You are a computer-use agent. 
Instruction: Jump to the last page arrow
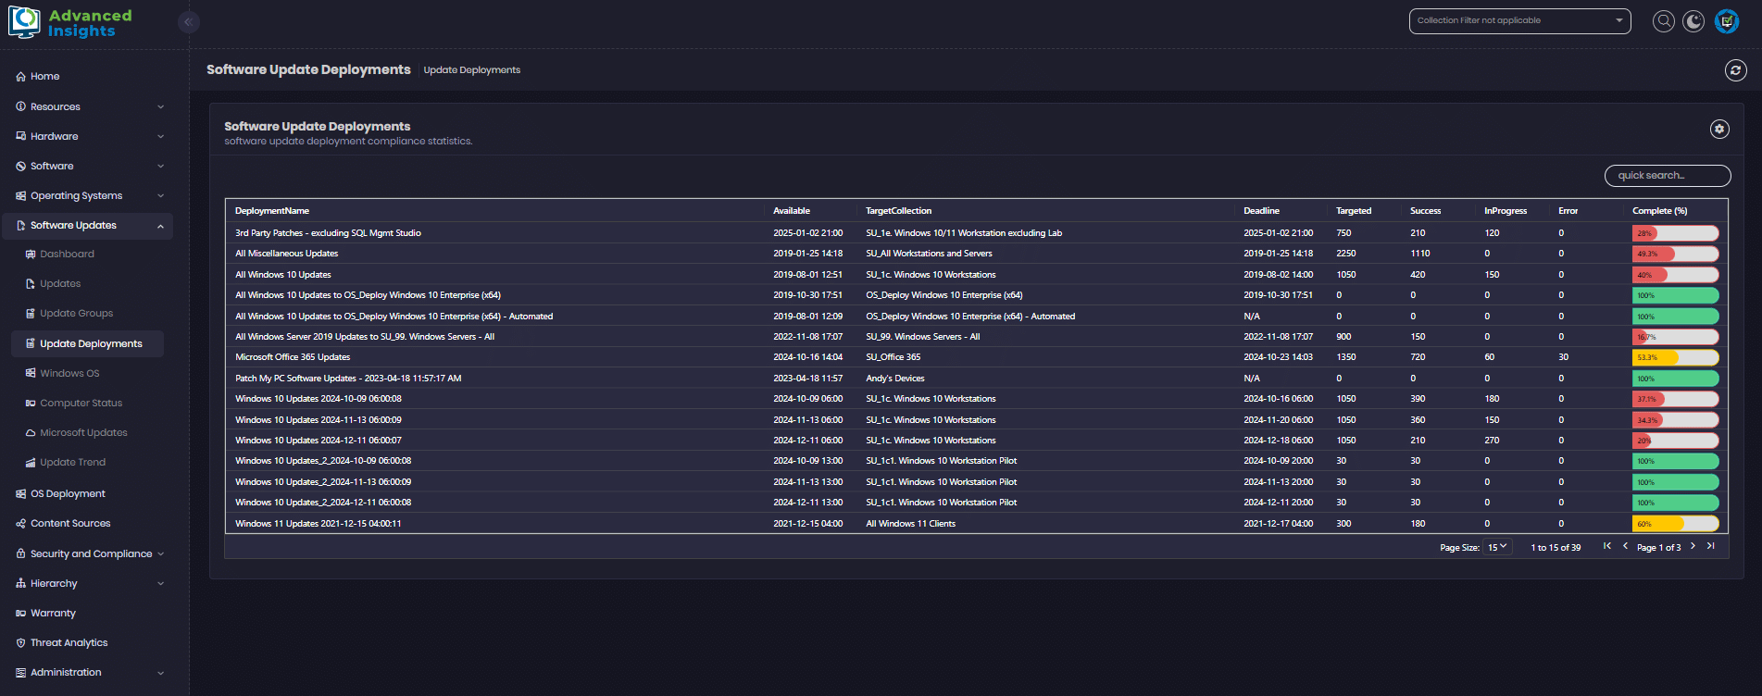click(1711, 546)
